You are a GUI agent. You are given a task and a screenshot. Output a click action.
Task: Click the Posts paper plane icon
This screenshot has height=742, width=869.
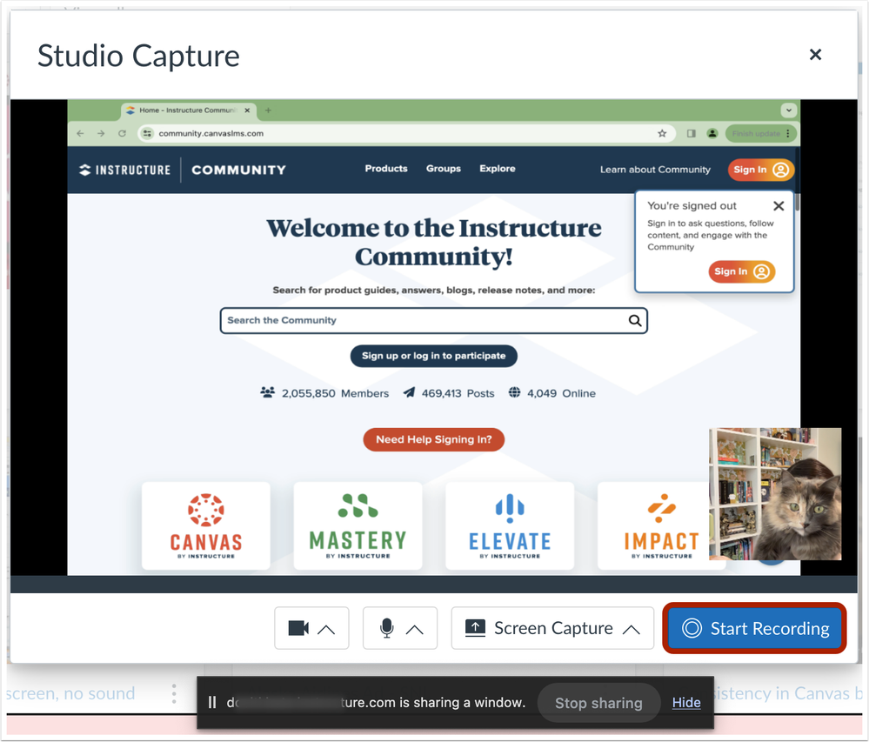tap(409, 392)
